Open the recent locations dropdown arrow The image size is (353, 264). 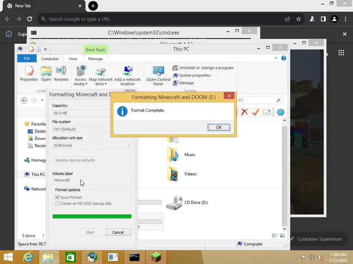pyautogui.click(x=42, y=100)
